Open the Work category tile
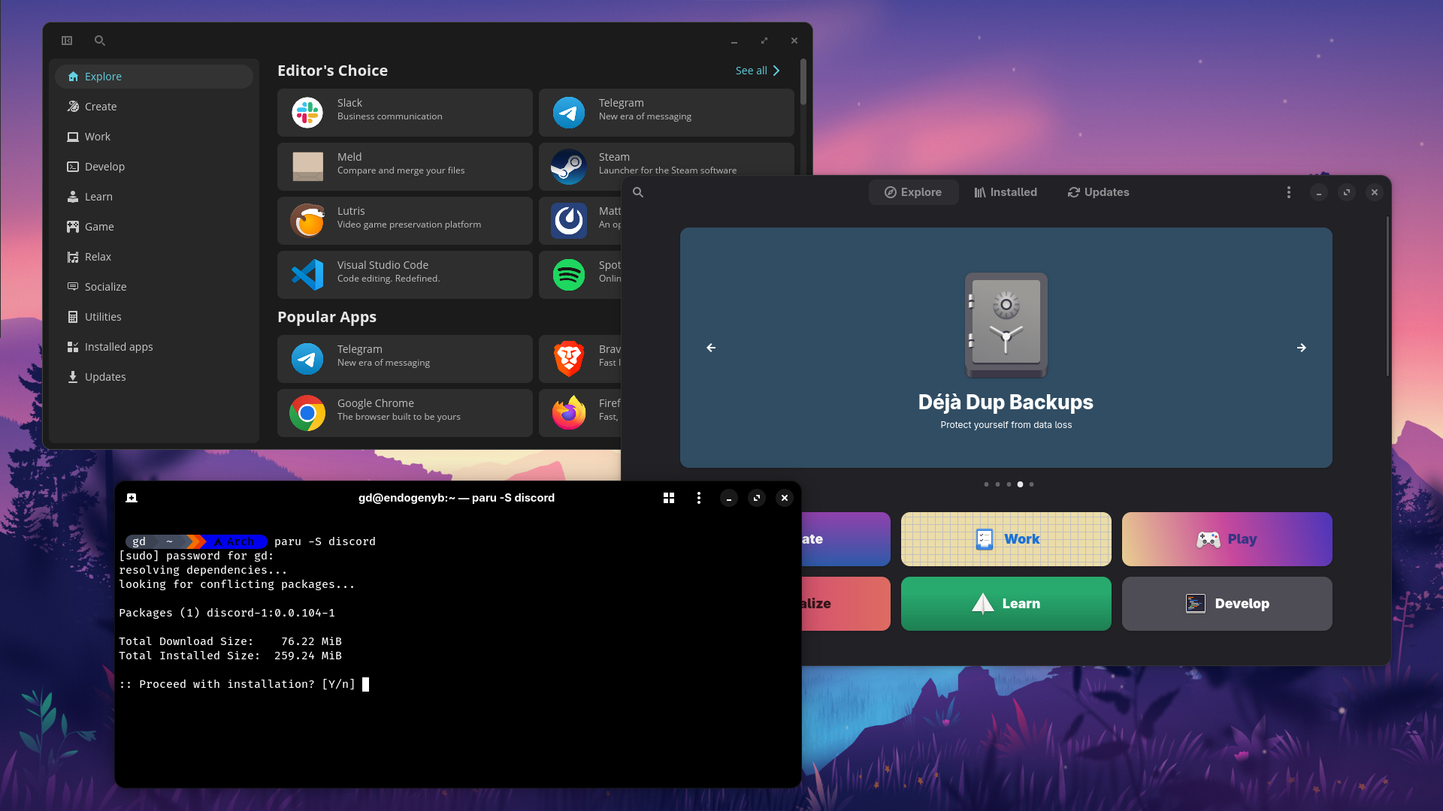The height and width of the screenshot is (811, 1443). click(1006, 539)
